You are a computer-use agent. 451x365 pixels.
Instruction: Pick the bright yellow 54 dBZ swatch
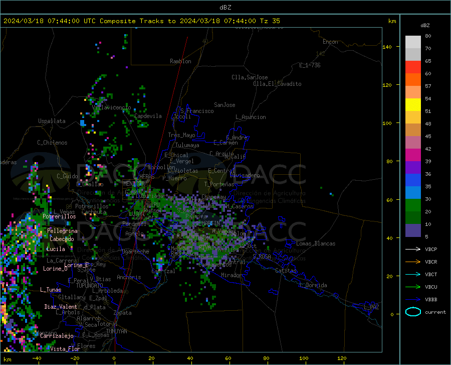[413, 105]
